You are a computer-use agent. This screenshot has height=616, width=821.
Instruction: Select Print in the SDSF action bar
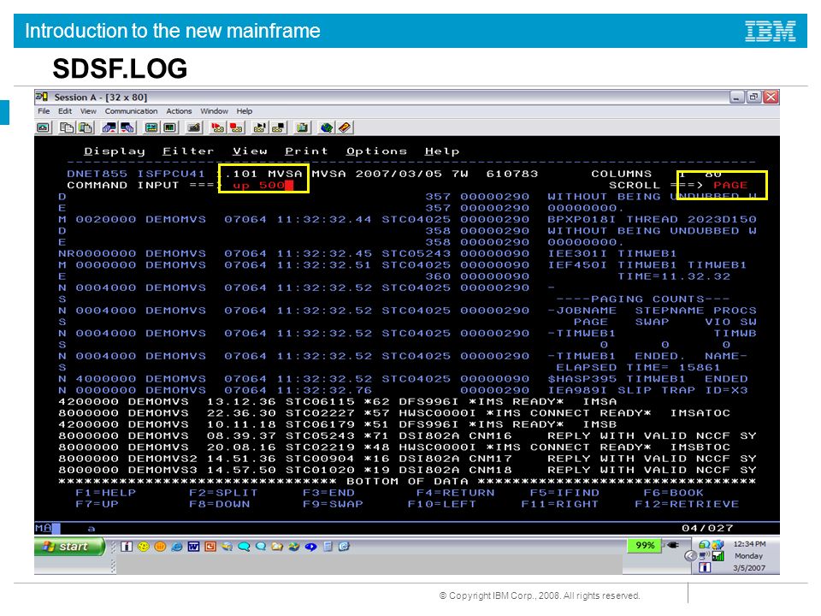306,151
